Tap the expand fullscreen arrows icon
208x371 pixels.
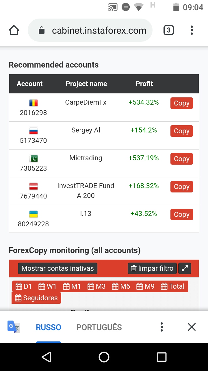185,268
